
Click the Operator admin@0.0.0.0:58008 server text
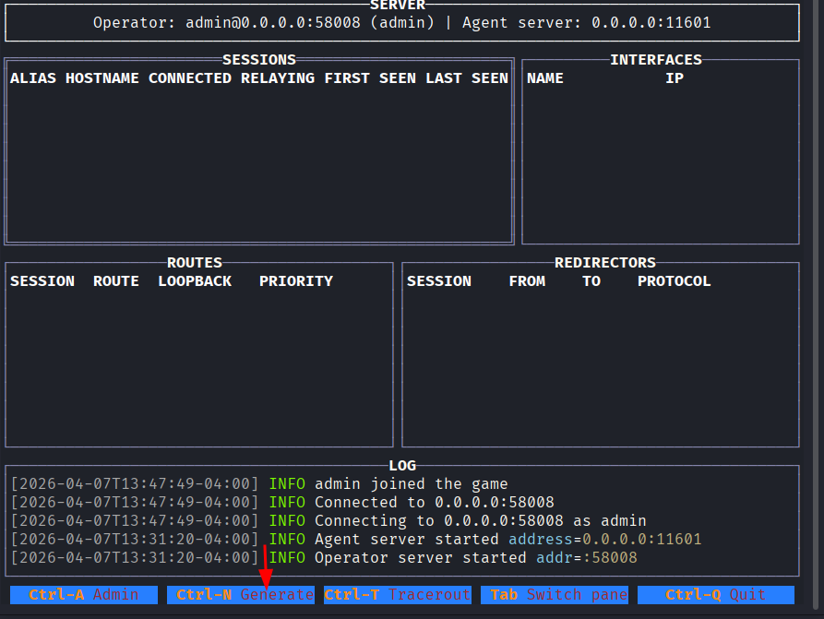pyautogui.click(x=264, y=22)
